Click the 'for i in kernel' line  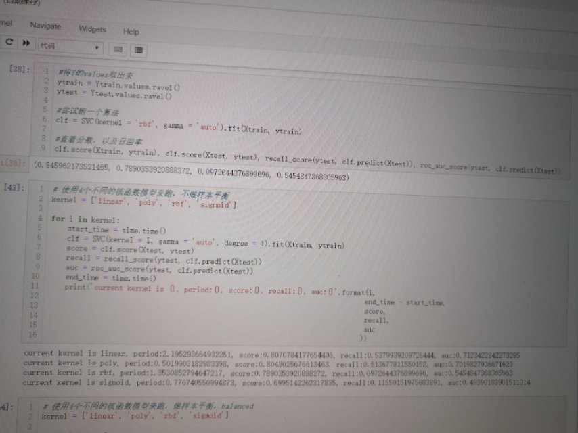point(85,219)
